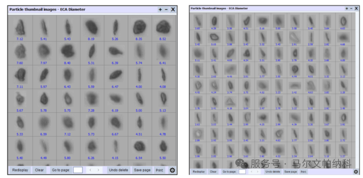363x178 pixels.
Task: Click the ECA diameter value 5.50
Action: pyautogui.click(x=163, y=157)
